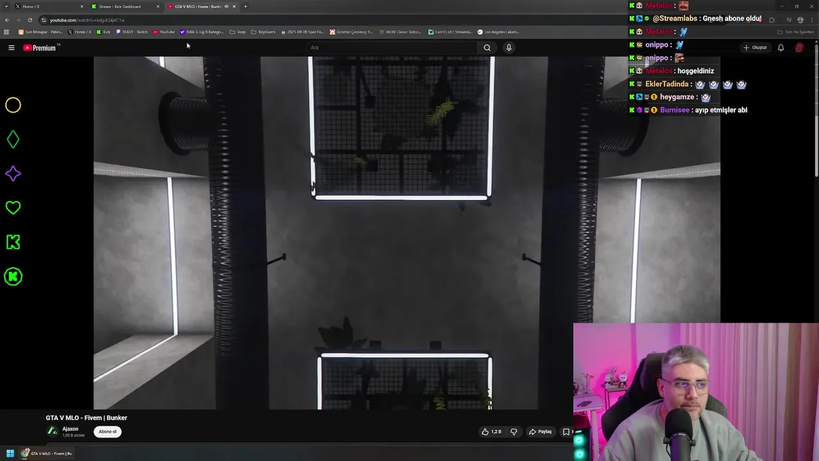
Task: Click the yellow circle overlay icon
Action: 13,105
